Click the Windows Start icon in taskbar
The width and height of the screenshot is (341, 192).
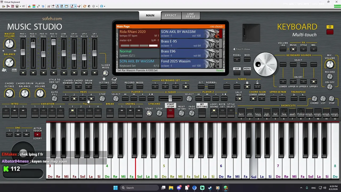coord(115,188)
